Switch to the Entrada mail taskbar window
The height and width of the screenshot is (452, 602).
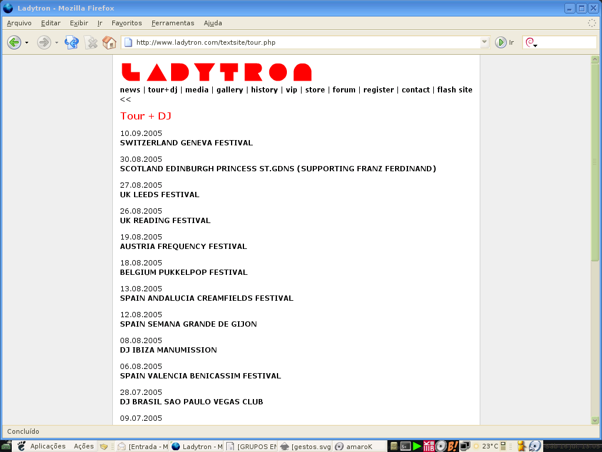pos(142,446)
